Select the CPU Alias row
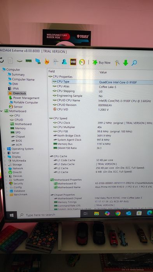153x272 pixels. [102, 86]
